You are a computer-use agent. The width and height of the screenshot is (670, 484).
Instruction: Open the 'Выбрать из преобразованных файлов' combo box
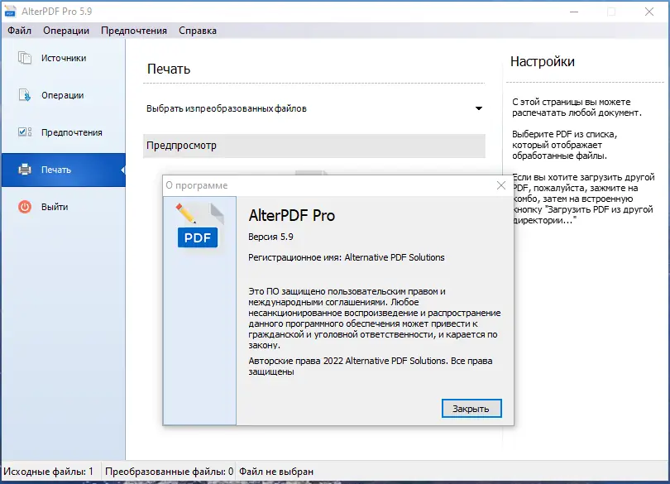pos(314,108)
